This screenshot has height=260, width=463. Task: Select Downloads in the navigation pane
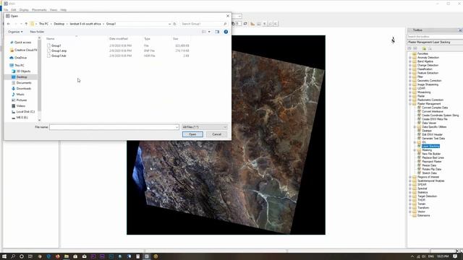(23, 89)
